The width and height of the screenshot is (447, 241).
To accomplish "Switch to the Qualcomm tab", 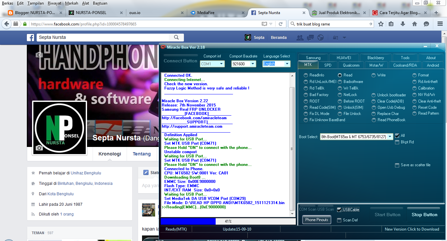I will tap(351, 65).
